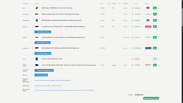Click Add Additional Storage button

[43, 43]
